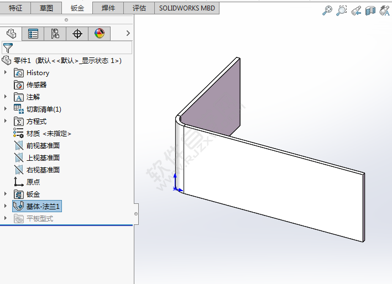Click the 上视基准面 plane icon
The width and height of the screenshot is (392, 284).
[19, 158]
